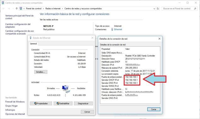200x119 pixels.
Task: Select the La concesión expira row
Action: pyautogui.click(x=130, y=74)
